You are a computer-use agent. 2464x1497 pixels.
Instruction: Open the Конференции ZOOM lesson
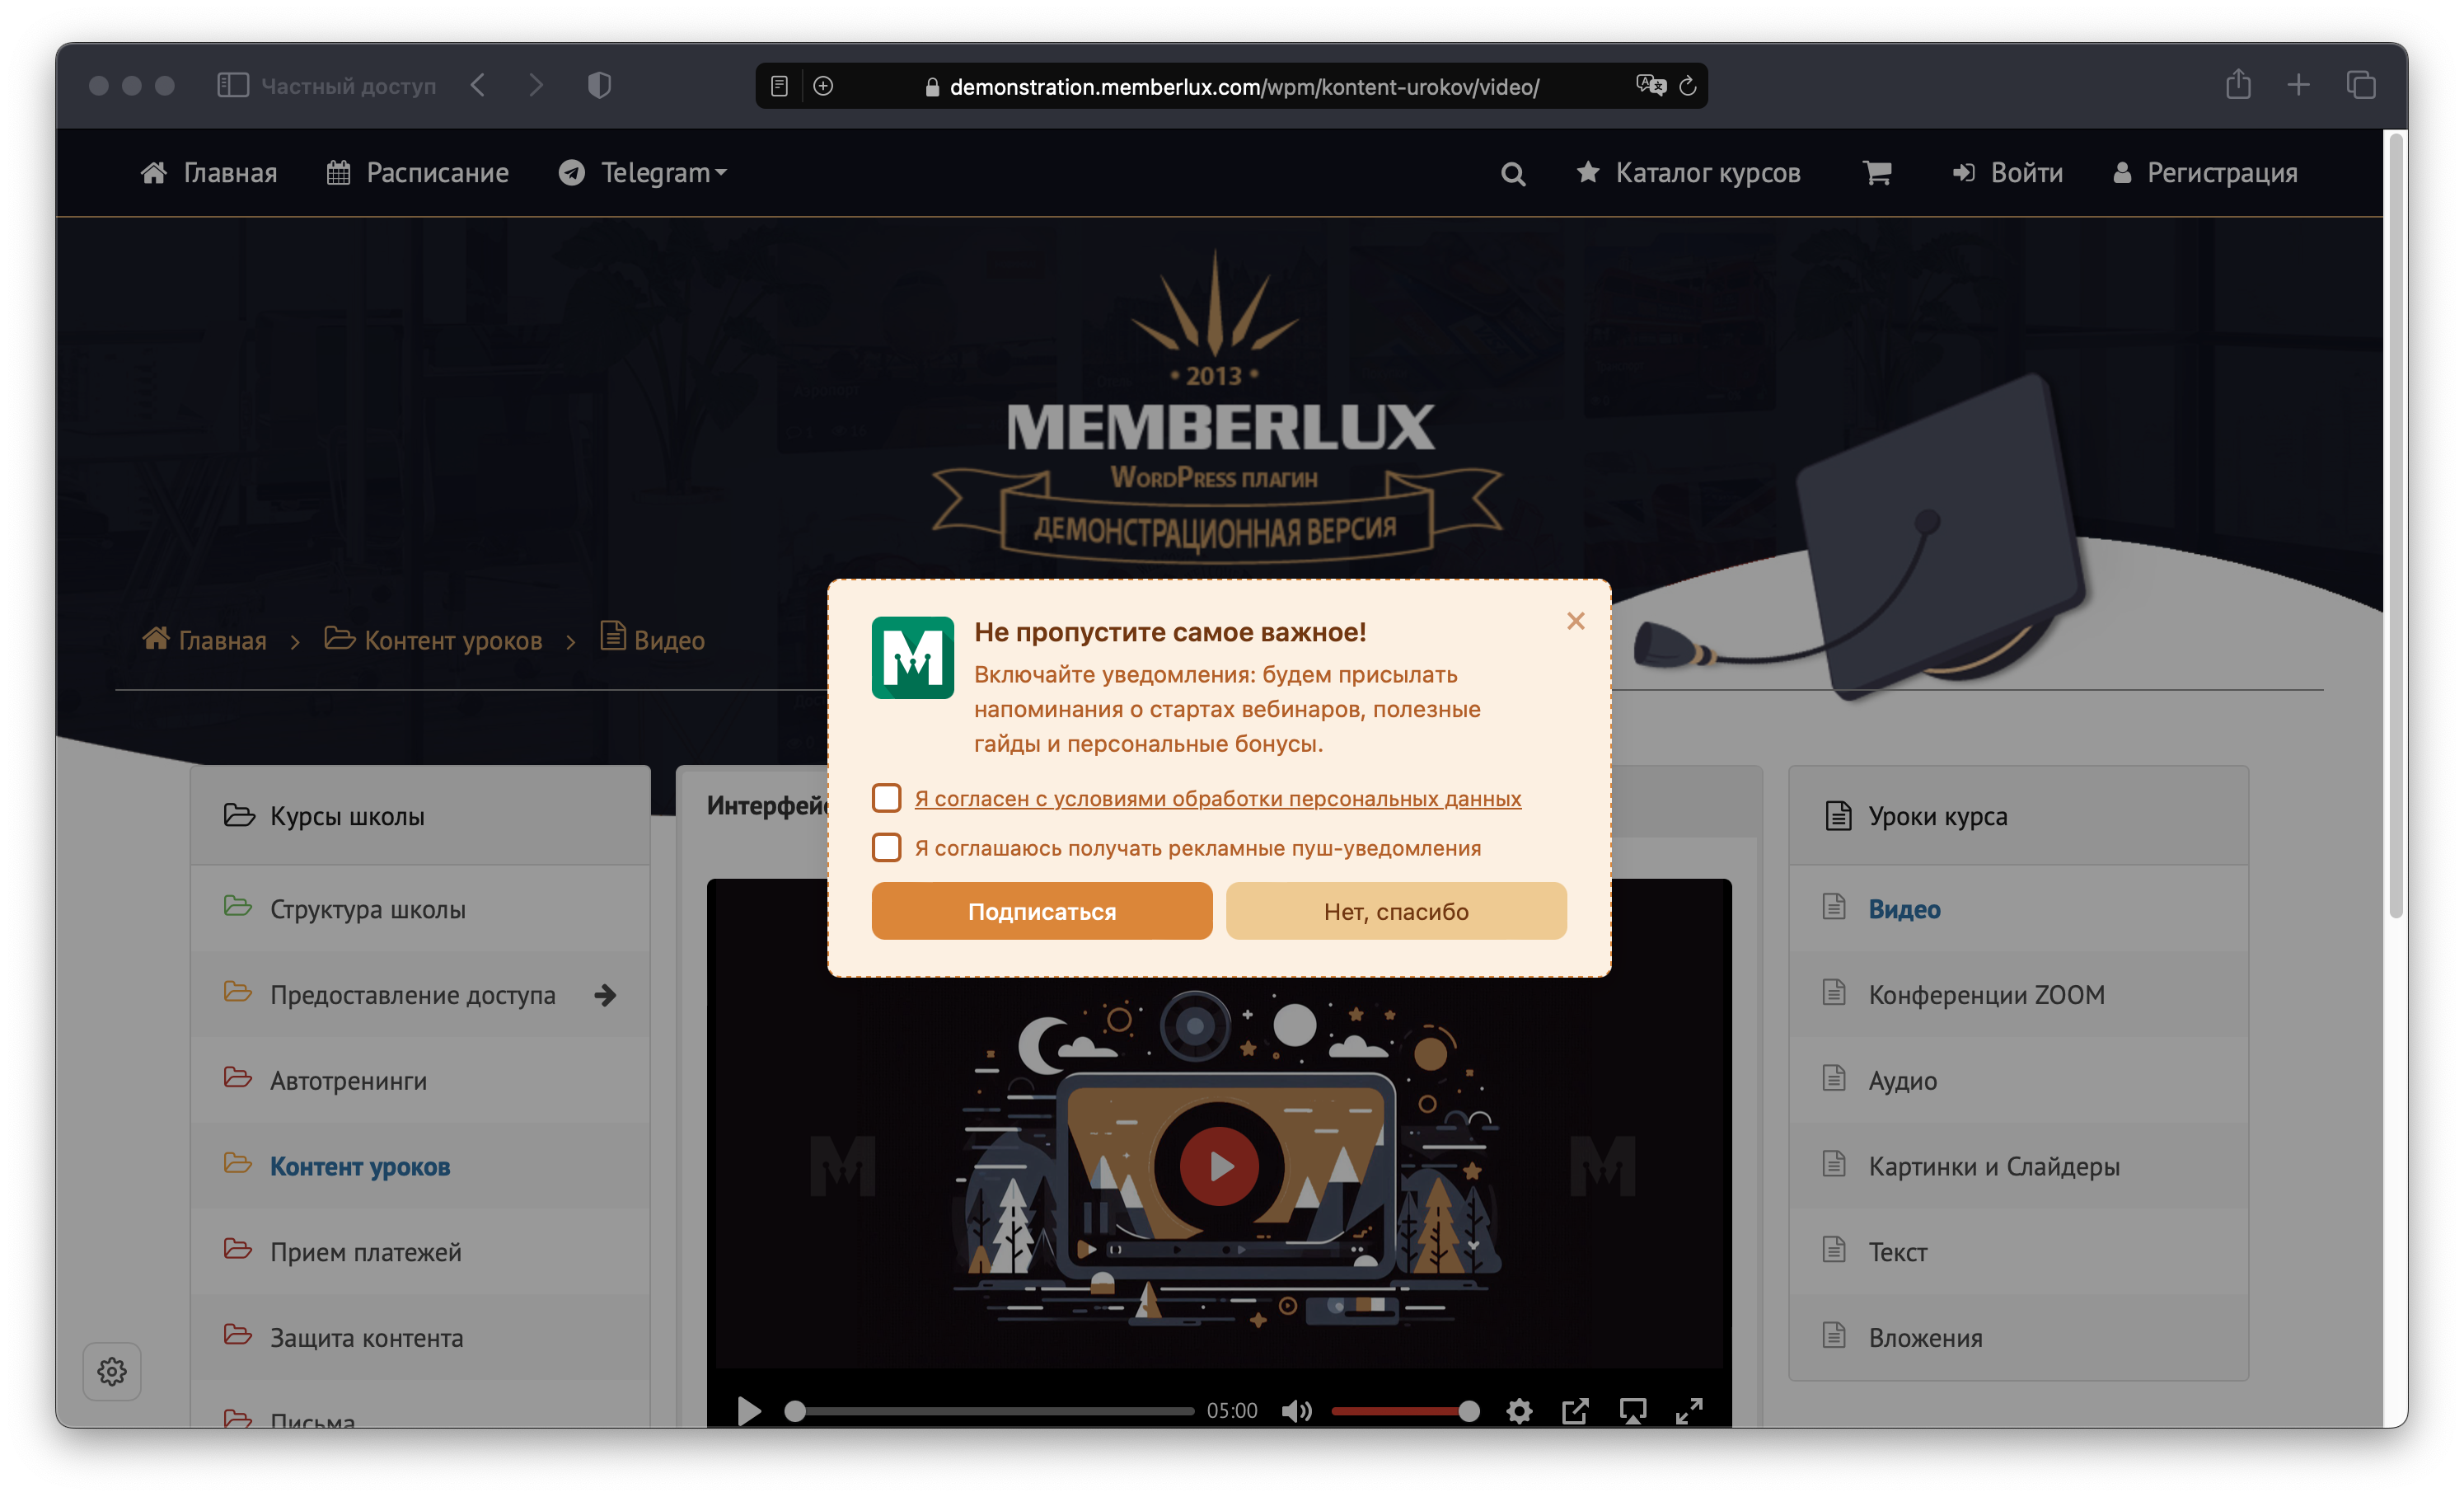2018,995
